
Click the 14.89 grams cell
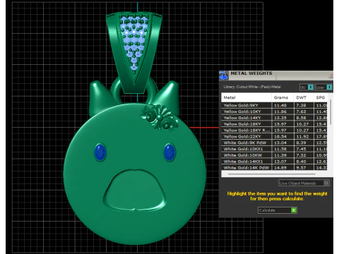[282, 168]
